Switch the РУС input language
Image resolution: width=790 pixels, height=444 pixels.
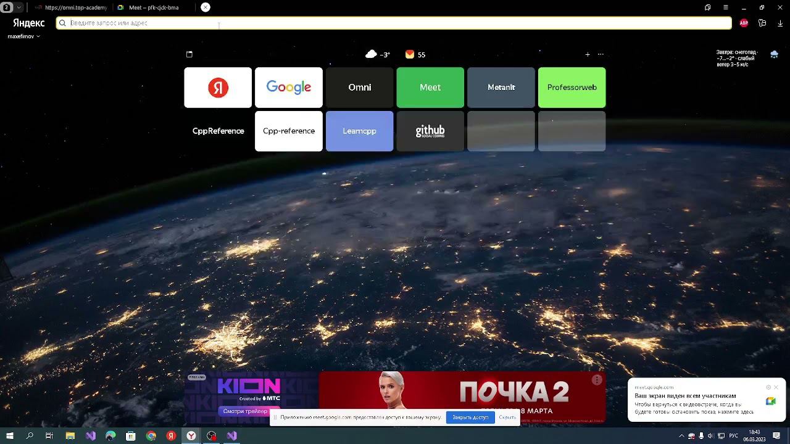(734, 436)
